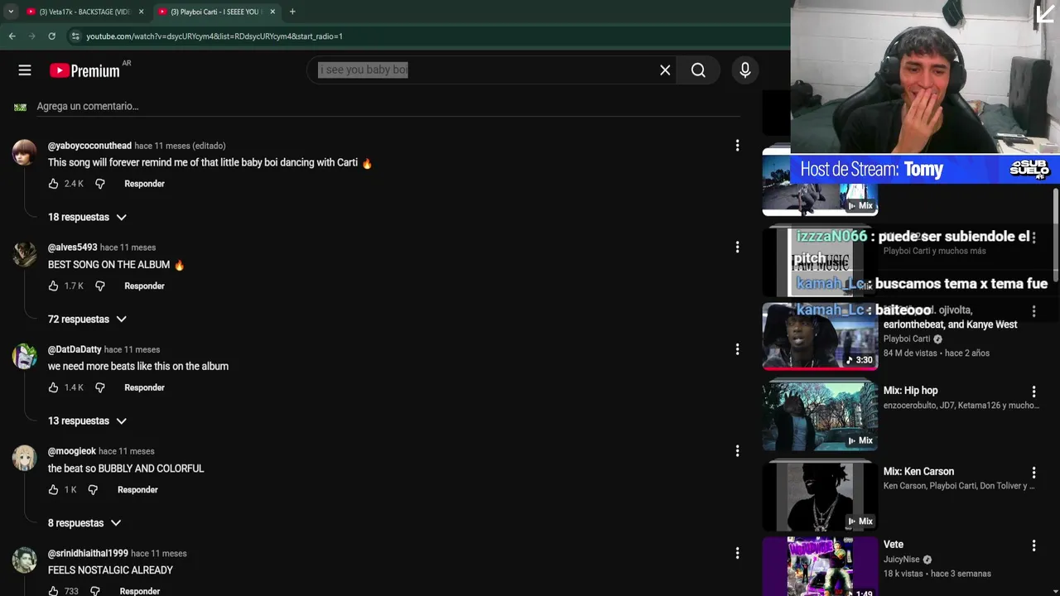The width and height of the screenshot is (1060, 596).
Task: Like the 'FEELS NOSTALGIC ALREADY' comment
Action: pyautogui.click(x=53, y=591)
